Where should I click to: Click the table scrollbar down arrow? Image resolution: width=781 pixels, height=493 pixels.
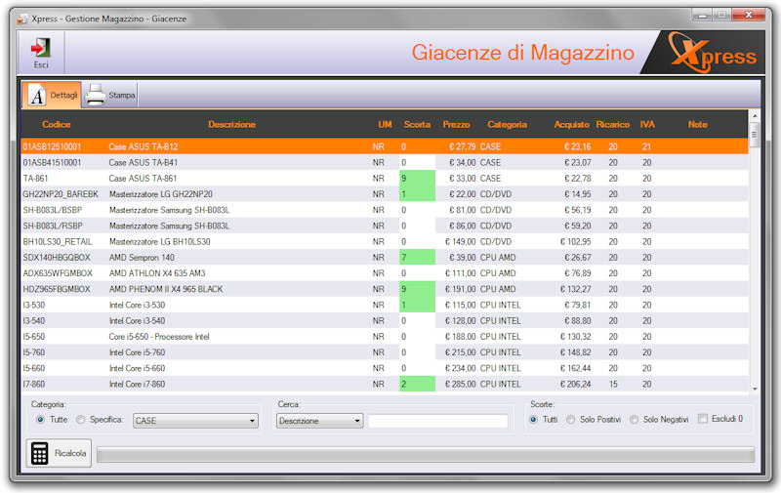click(755, 389)
